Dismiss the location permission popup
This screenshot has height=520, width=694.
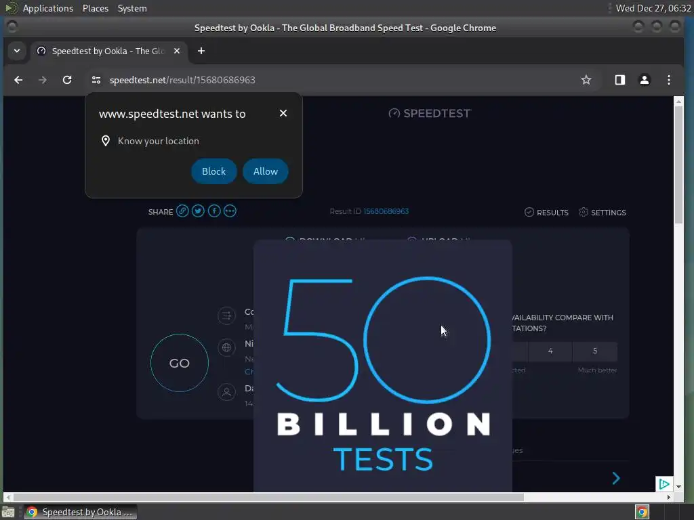(x=283, y=113)
